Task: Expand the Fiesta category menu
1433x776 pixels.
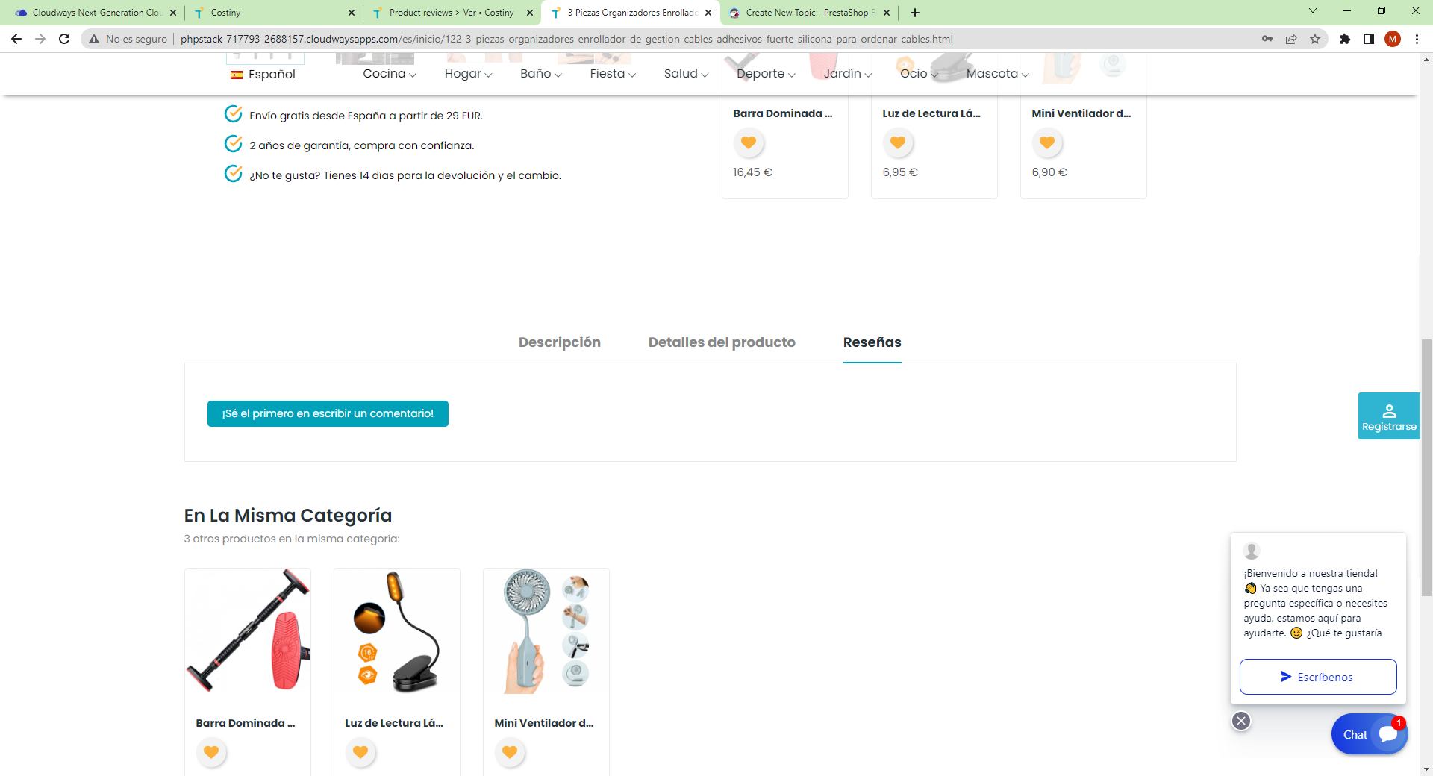Action: point(613,74)
